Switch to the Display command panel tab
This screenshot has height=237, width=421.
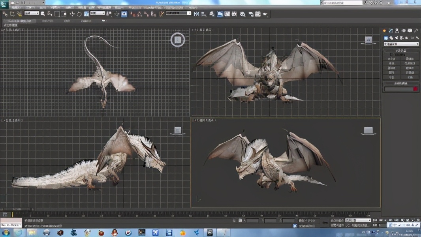pyautogui.click(x=410, y=30)
